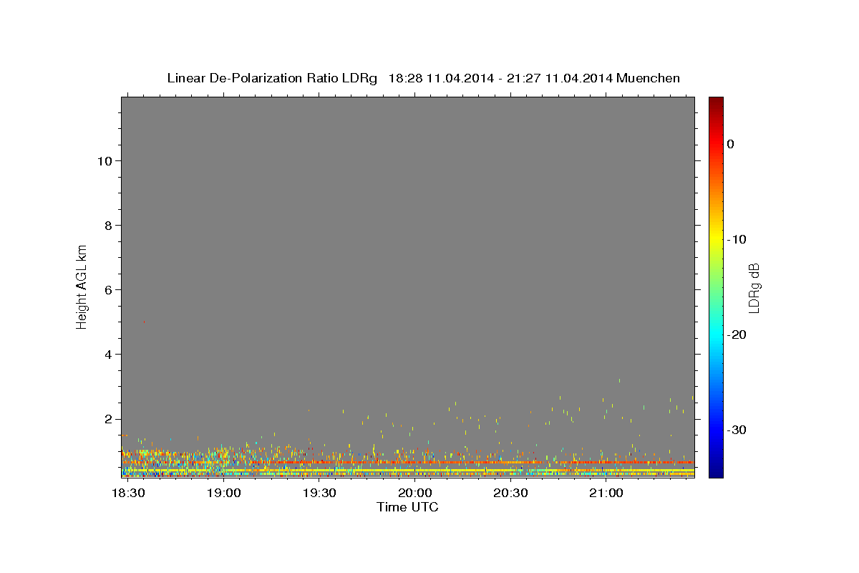Click the yellow -10 dB colorbar region
The image size is (859, 573).
716,239
